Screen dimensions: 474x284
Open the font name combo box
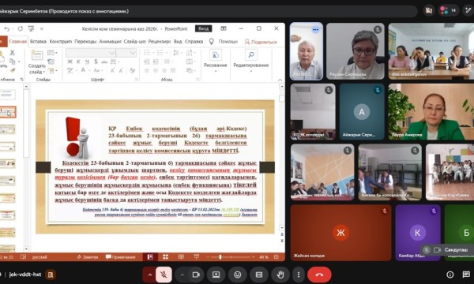(90, 53)
